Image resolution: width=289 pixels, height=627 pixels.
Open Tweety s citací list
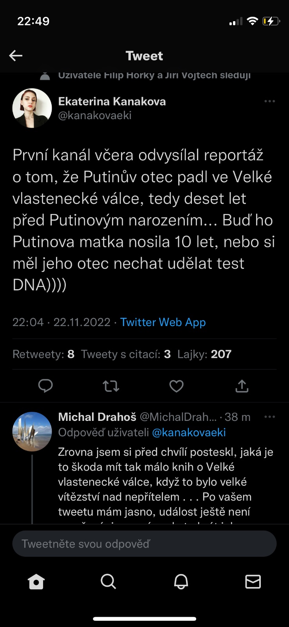pos(126,354)
